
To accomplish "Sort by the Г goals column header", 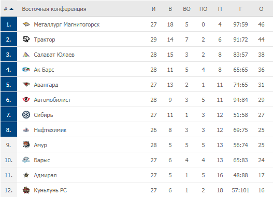I will tap(240, 9).
